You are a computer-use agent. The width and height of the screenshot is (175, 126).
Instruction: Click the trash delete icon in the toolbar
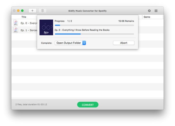point(43,11)
